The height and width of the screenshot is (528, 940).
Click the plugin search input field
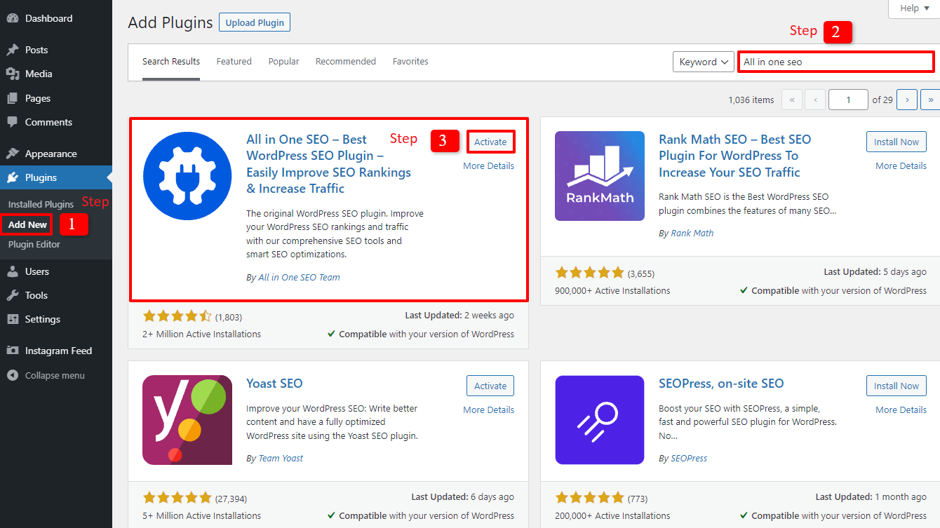pos(836,62)
